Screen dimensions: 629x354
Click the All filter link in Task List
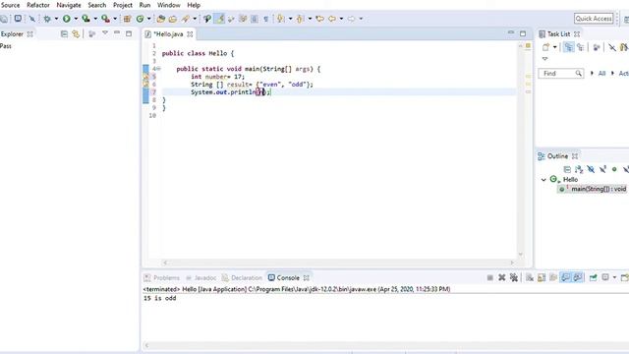point(601,74)
